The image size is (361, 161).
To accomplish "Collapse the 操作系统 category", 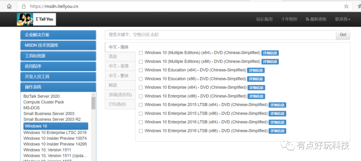I will (58, 87).
